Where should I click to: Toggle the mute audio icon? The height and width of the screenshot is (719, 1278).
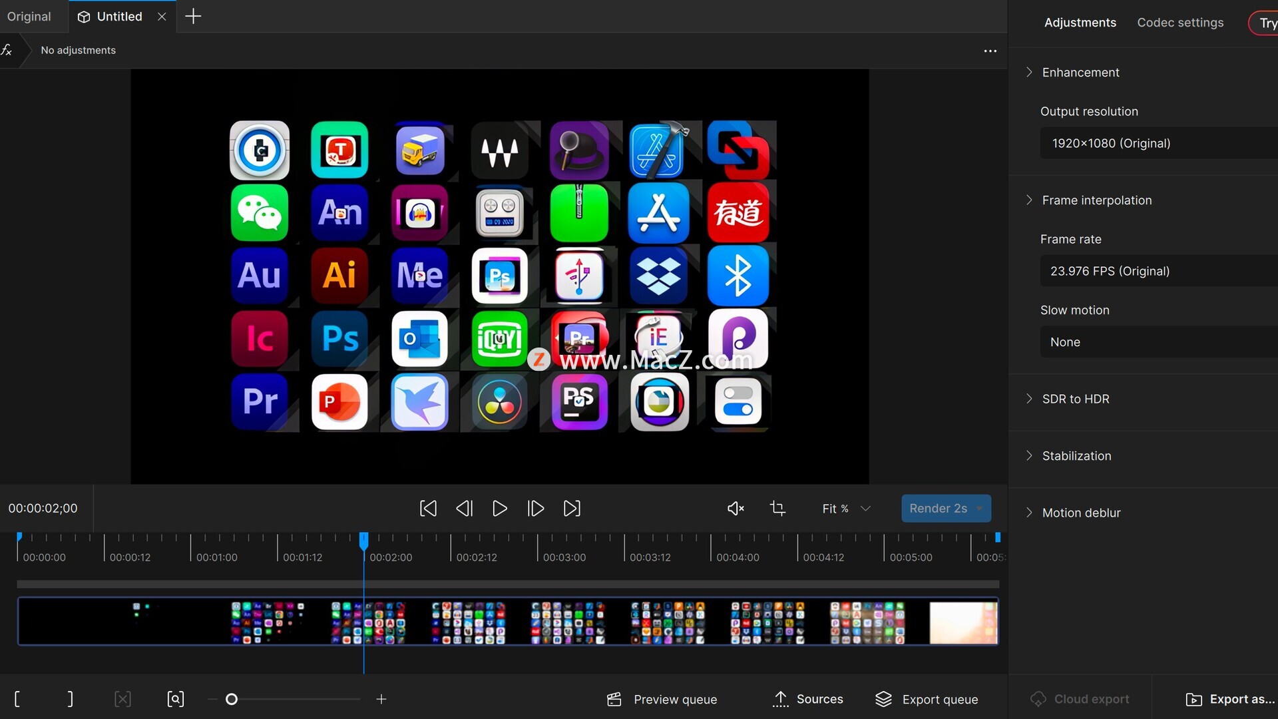point(736,509)
